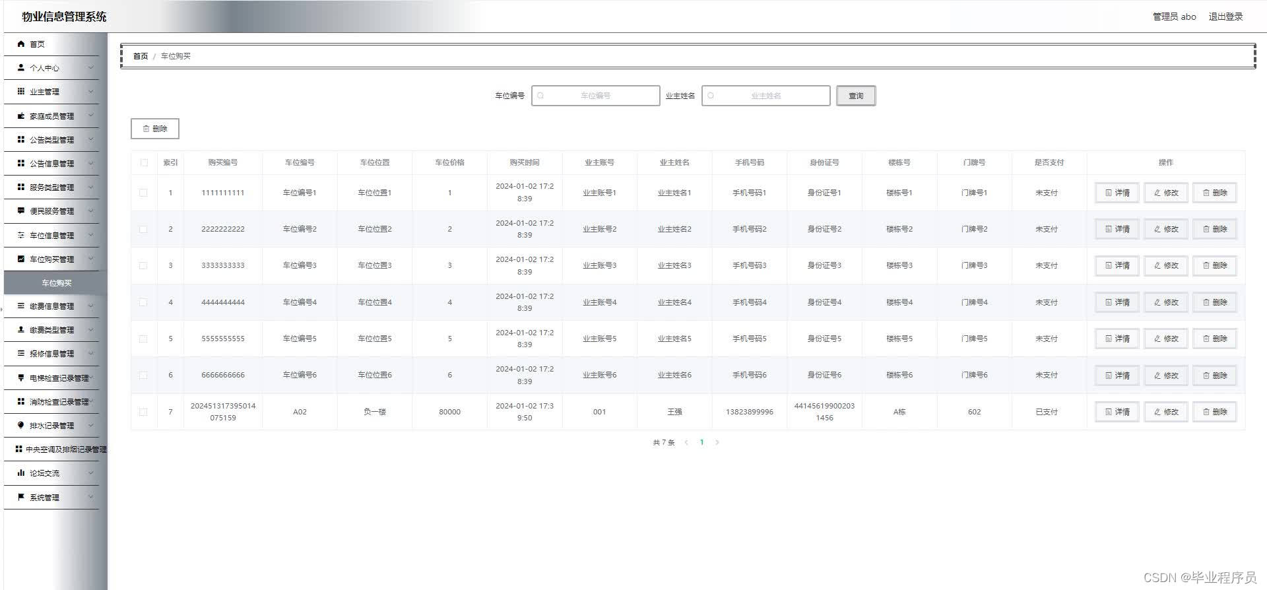Open 服务类型管理 in the sidebar
This screenshot has height=590, width=1267.
[x=51, y=187]
